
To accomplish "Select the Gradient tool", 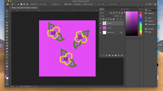I will pos(7,46).
